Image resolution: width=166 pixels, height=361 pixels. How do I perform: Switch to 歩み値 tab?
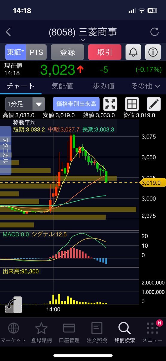(x=103, y=86)
